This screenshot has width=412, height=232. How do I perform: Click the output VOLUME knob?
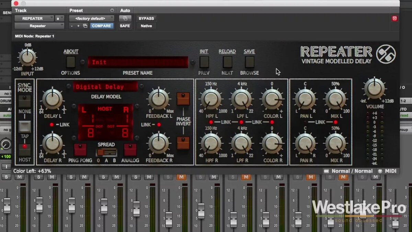click(375, 88)
